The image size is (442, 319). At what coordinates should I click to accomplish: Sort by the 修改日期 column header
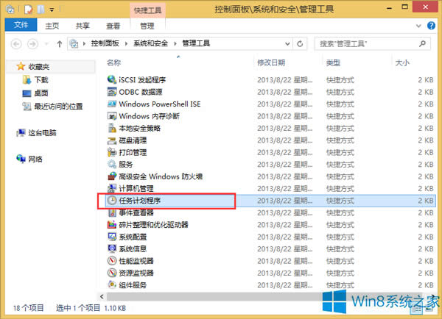click(271, 62)
